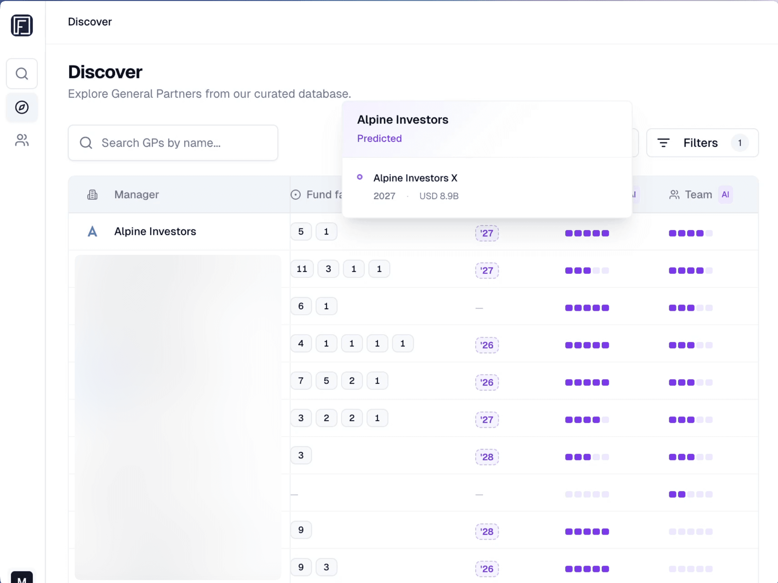Click the F app logo in sidebar
The height and width of the screenshot is (583, 778).
(22, 25)
